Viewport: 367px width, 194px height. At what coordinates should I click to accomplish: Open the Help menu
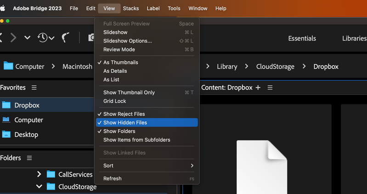coord(221,8)
